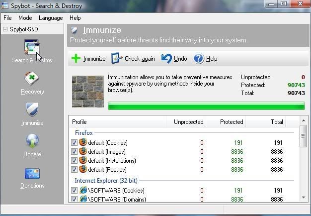
Task: Click the profile list scrollbar thumb
Action: point(303,136)
